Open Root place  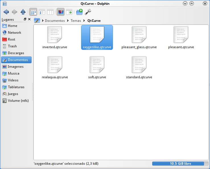pos(16,39)
